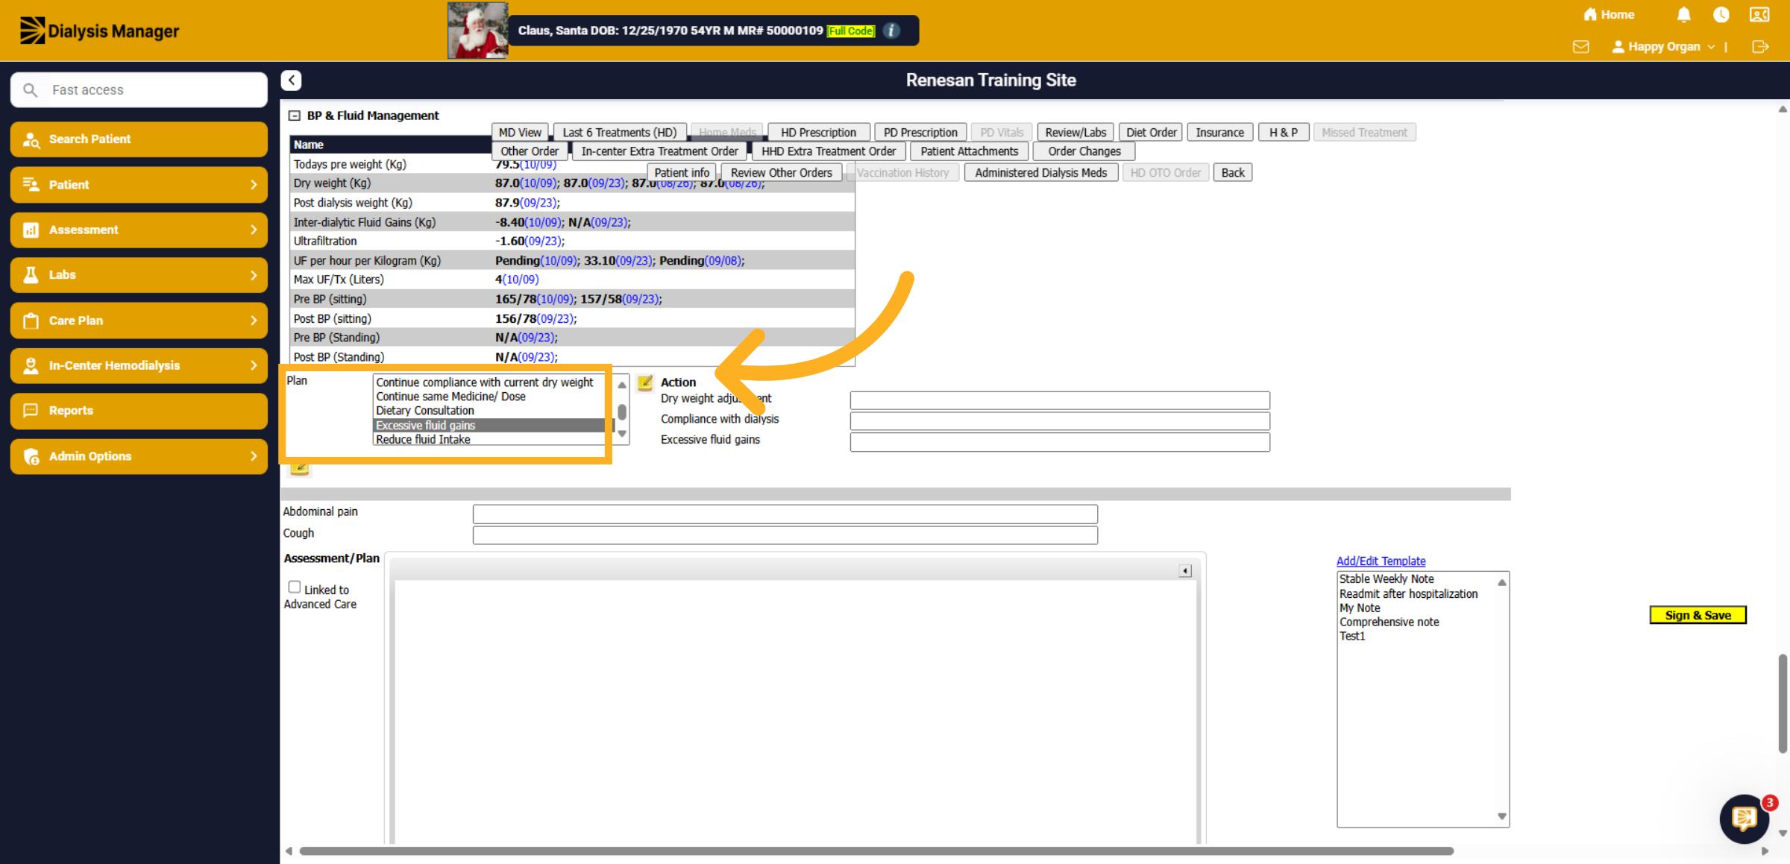Click Santa Claus patient photo

(x=477, y=31)
